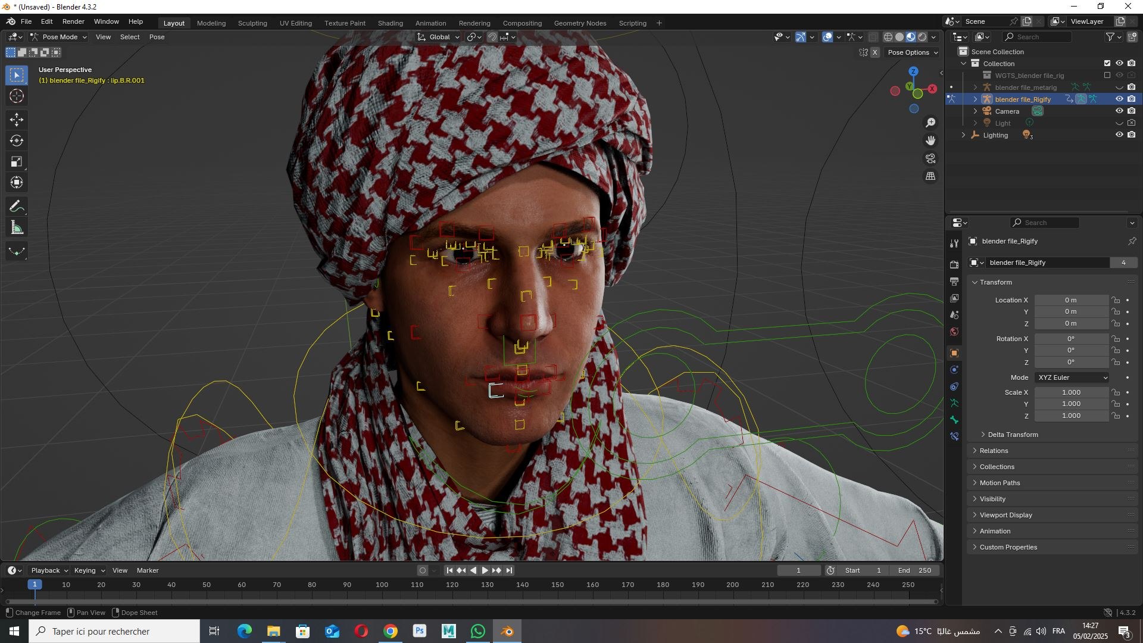
Task: Open Blender from the Windows taskbar
Action: pos(507,631)
